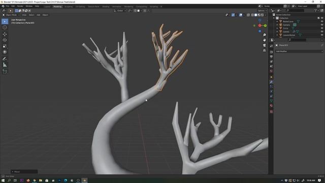Expand the Camera tree item
This screenshot has height=183, width=325.
(x=277, y=25)
